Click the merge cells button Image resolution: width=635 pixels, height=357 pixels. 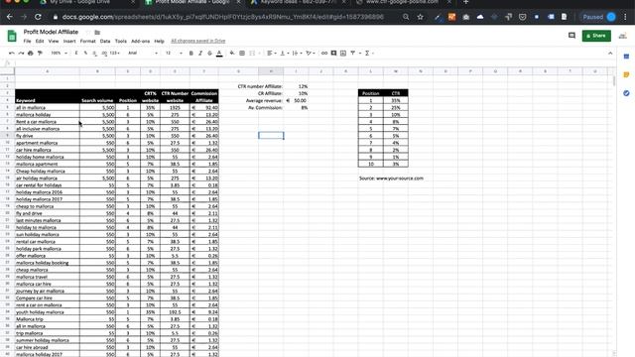tap(252, 53)
